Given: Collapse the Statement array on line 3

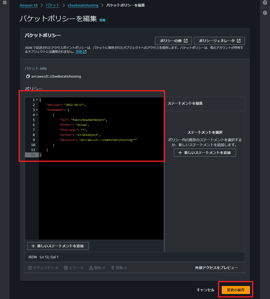Looking at the screenshot, I should click(37, 110).
